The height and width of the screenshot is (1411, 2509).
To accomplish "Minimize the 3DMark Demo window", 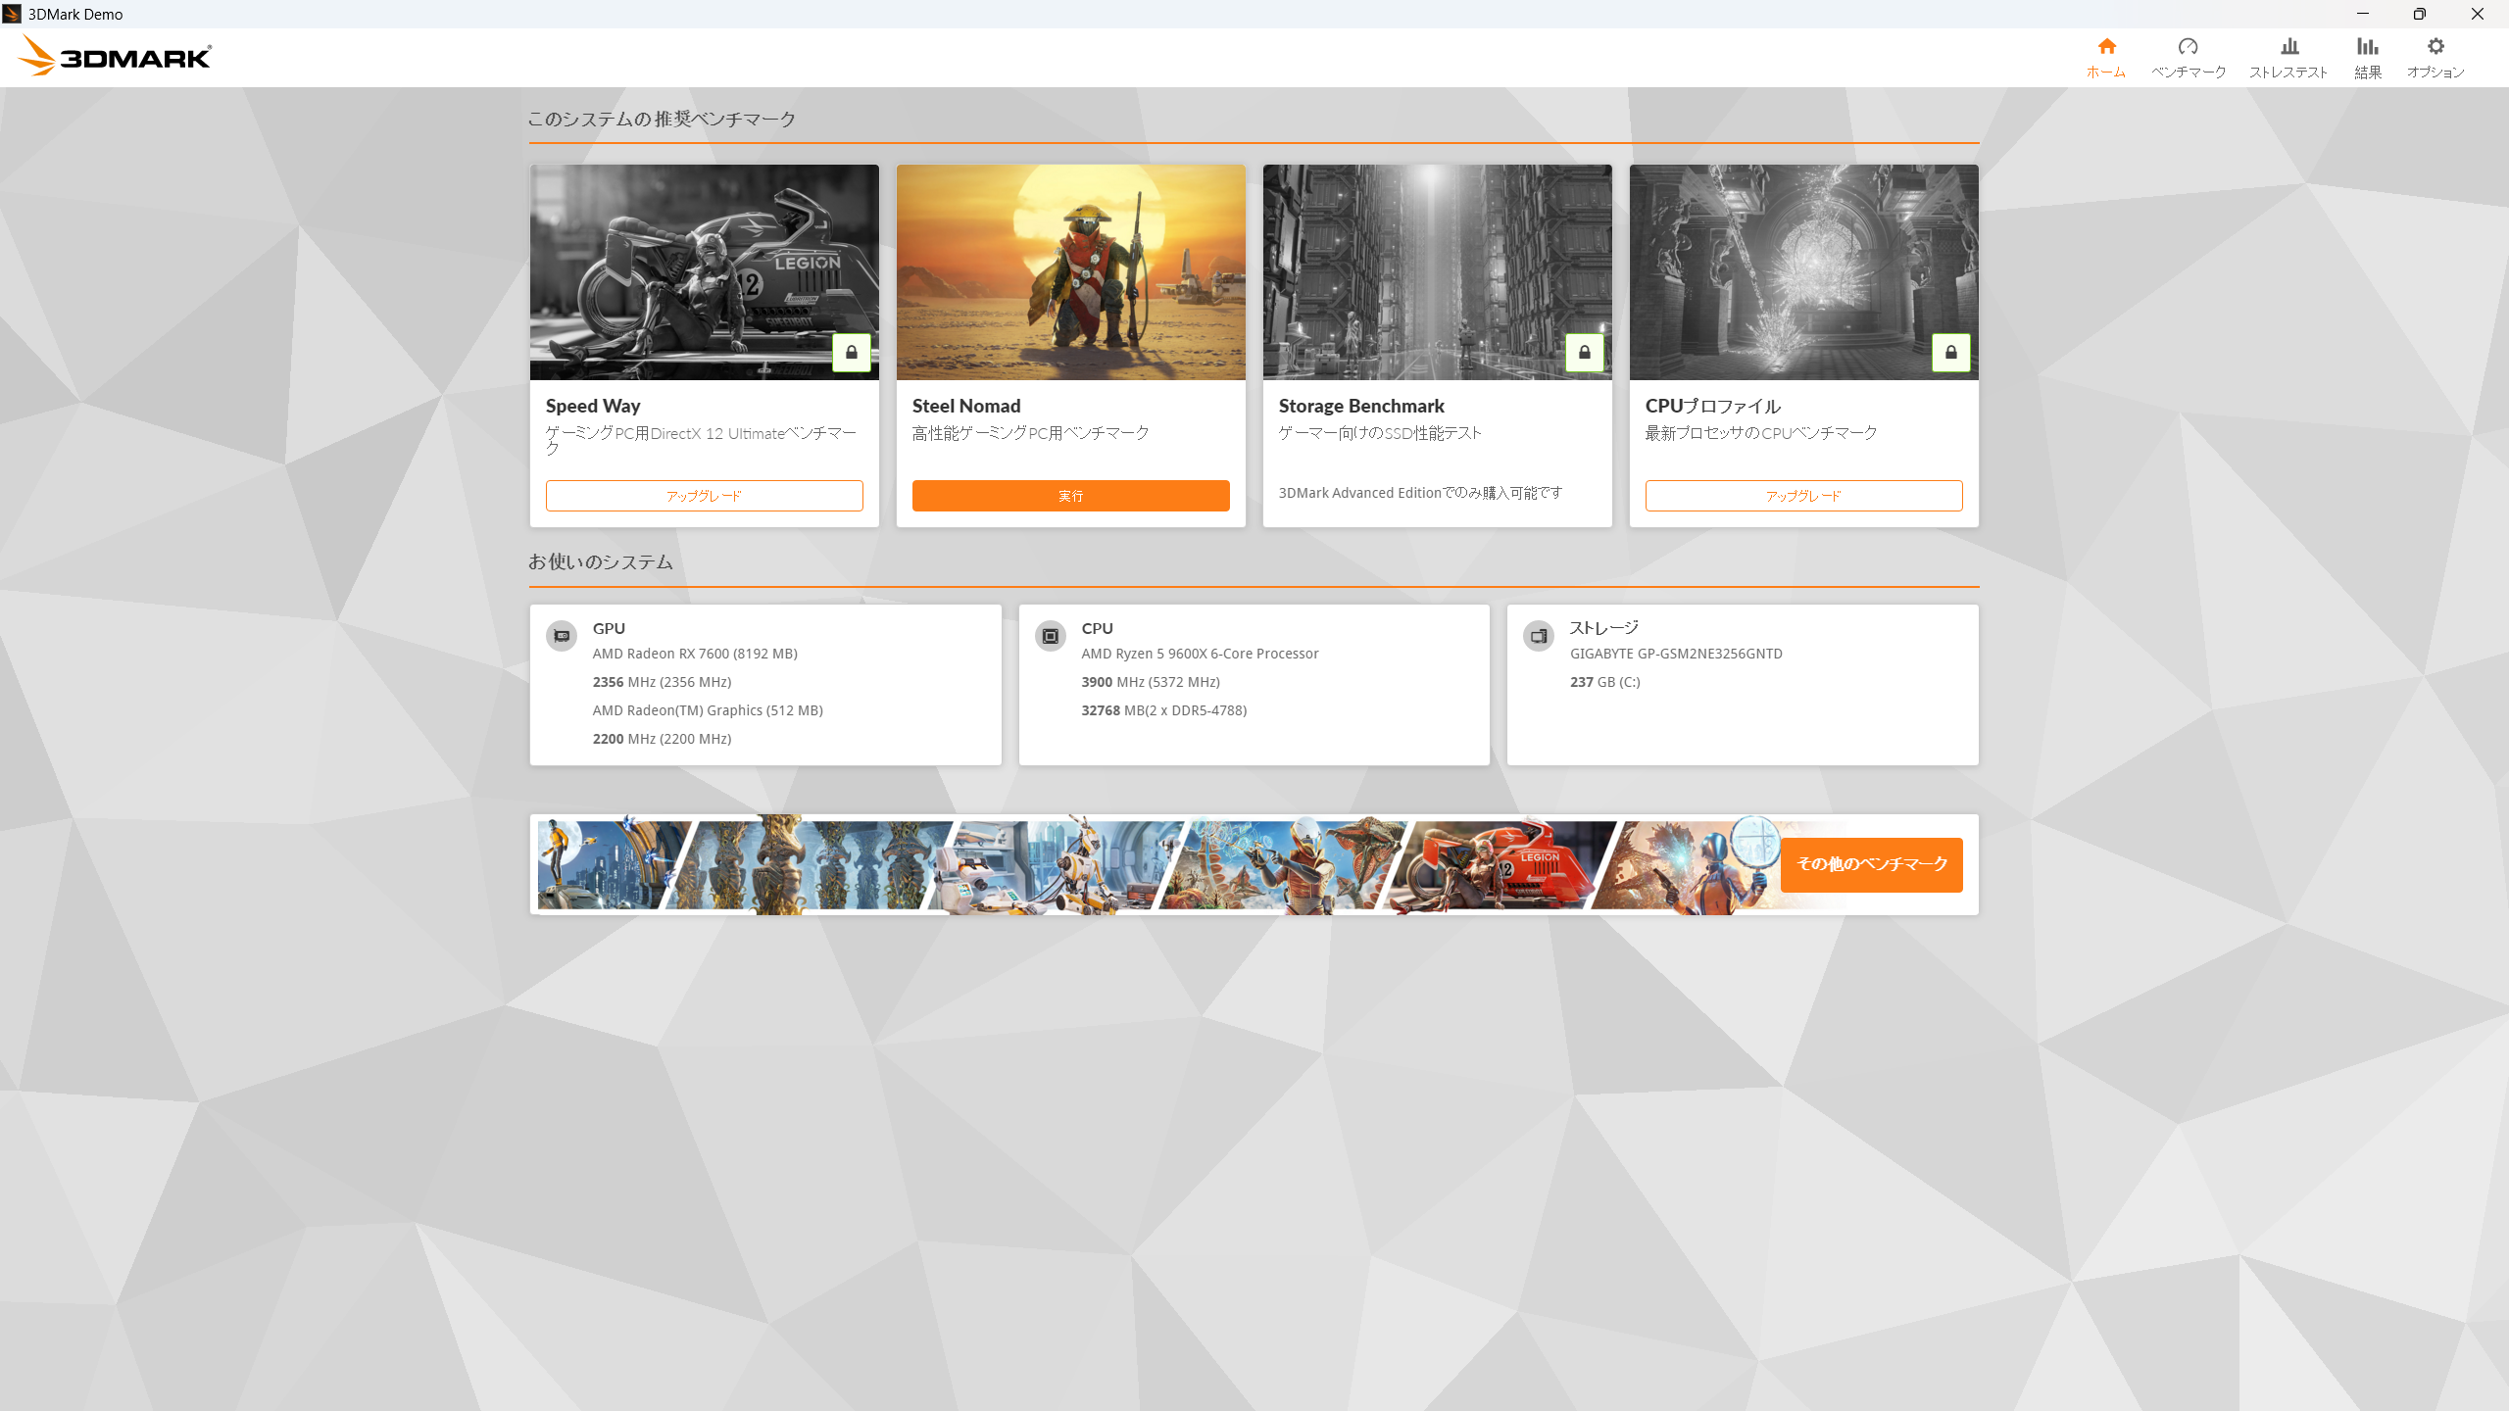I will coord(2363,14).
